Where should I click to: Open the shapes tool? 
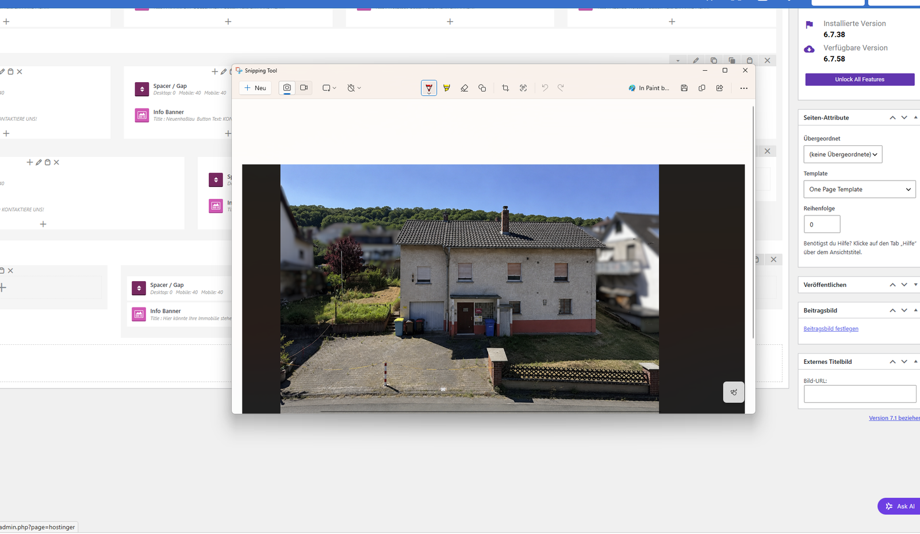point(482,88)
